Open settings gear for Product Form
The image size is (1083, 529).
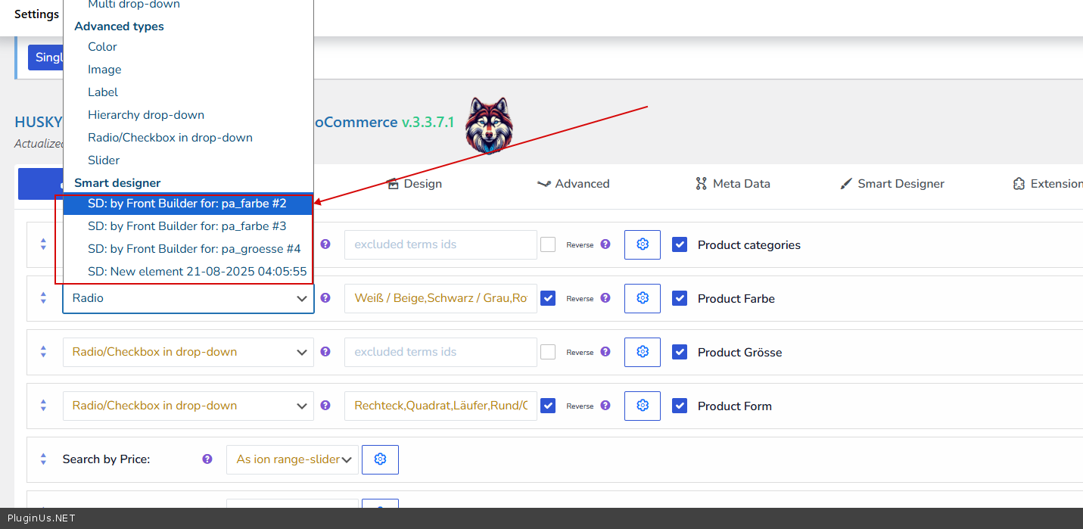(x=642, y=406)
